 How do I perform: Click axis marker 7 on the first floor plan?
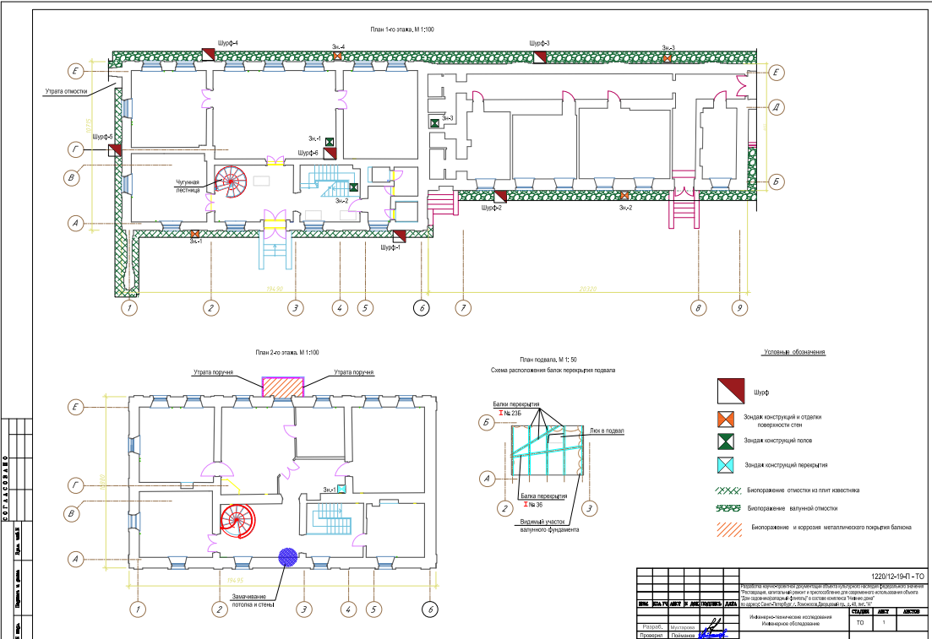click(x=463, y=308)
